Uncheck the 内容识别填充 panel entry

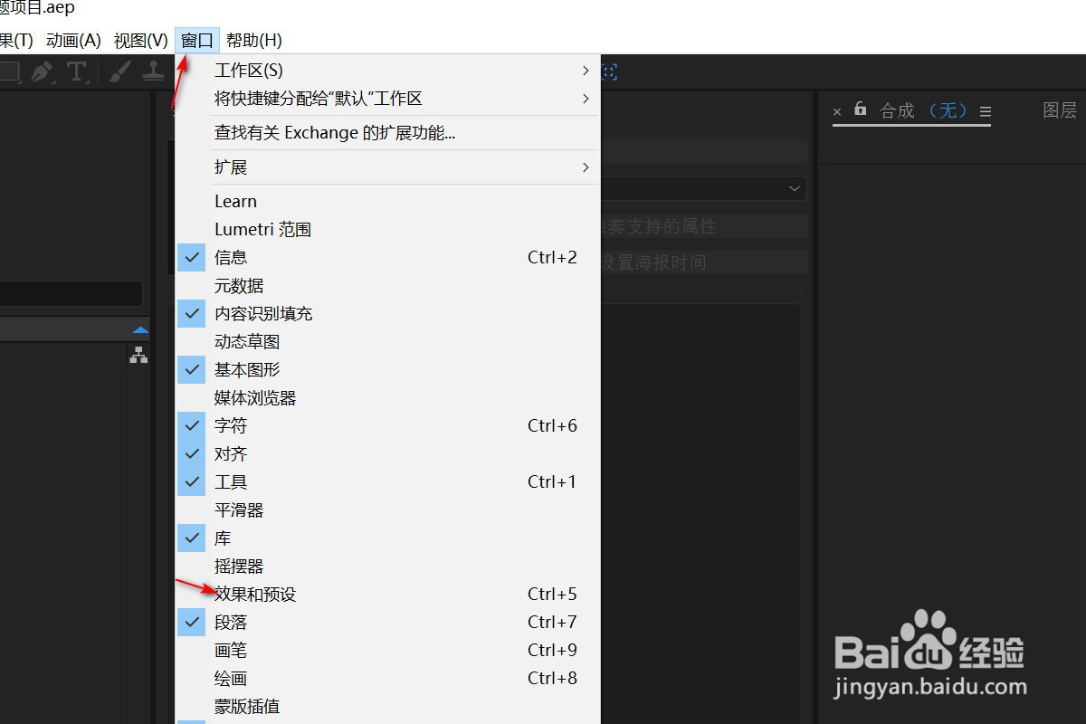tap(387, 313)
